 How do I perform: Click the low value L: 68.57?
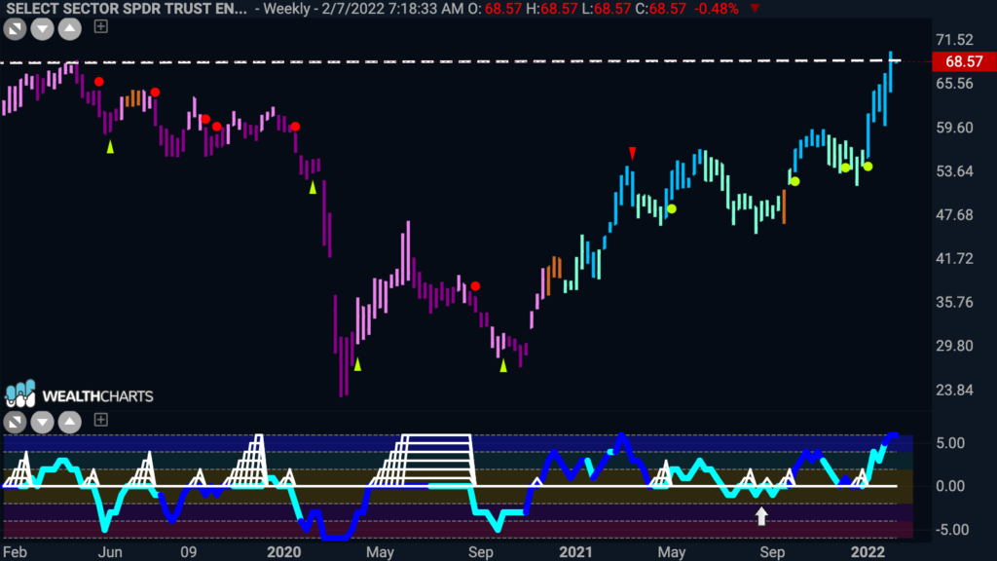tap(606, 9)
